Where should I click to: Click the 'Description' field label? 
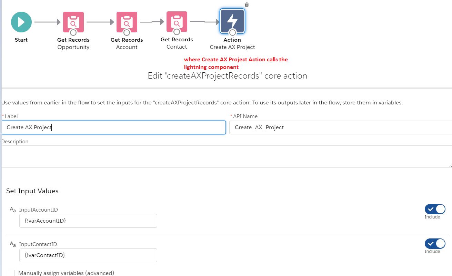(x=15, y=142)
